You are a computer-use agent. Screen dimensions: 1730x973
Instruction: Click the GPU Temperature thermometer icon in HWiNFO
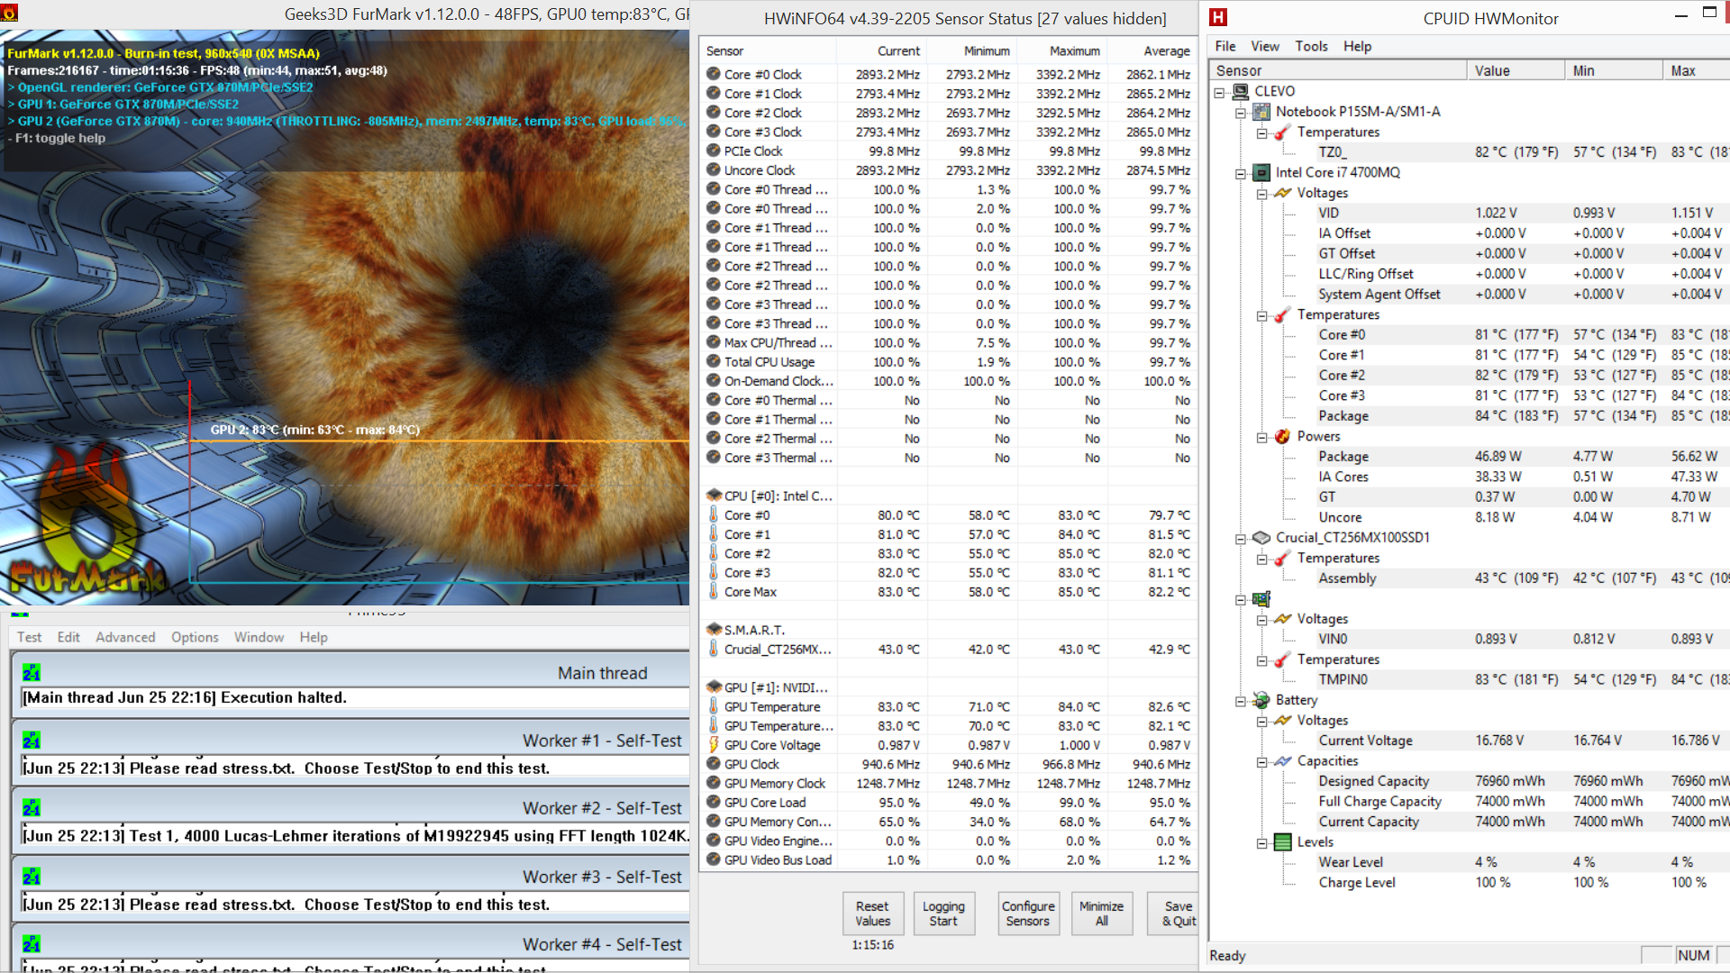pos(714,706)
